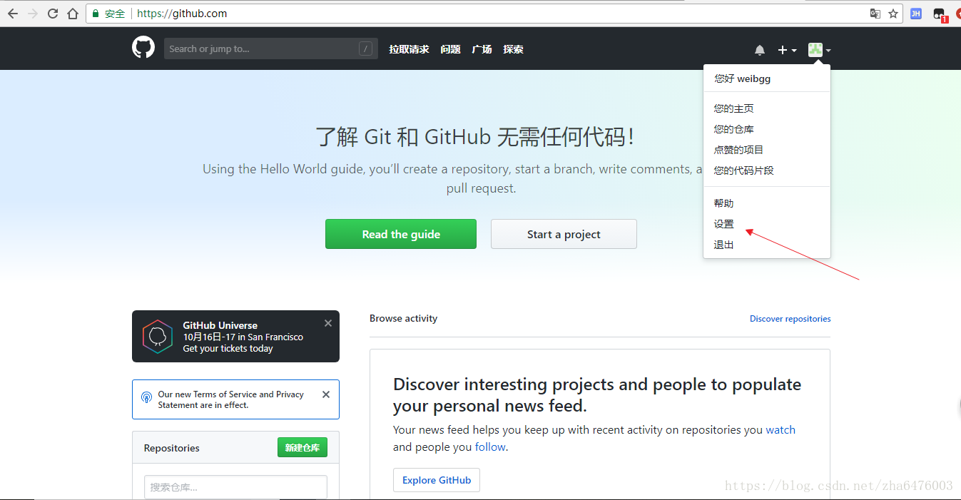
Task: Click the green secure padlock icon
Action: (96, 14)
